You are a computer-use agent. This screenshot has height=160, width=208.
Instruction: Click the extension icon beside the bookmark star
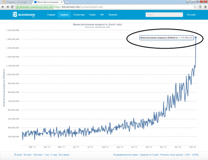coord(200,7)
